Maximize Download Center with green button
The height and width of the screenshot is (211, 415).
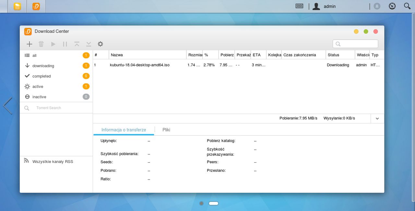point(366,31)
